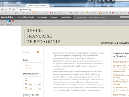The height and width of the screenshot is (97, 129).
Task: Open the Calenda menu item
Action: pos(54,17)
